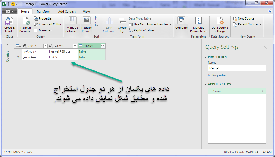The image size is (275, 157).
Task: Open the File menu button
Action: point(10,11)
